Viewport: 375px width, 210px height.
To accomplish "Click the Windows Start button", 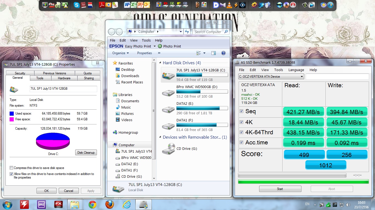I will pos(7,205).
